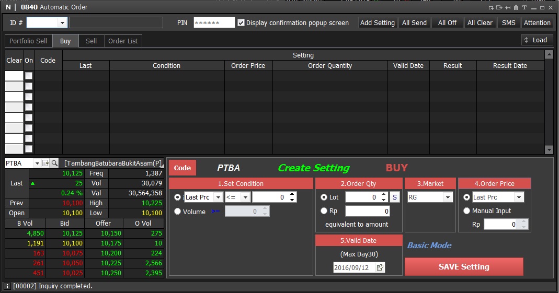Click the All Send button
The image size is (559, 293).
tap(414, 23)
